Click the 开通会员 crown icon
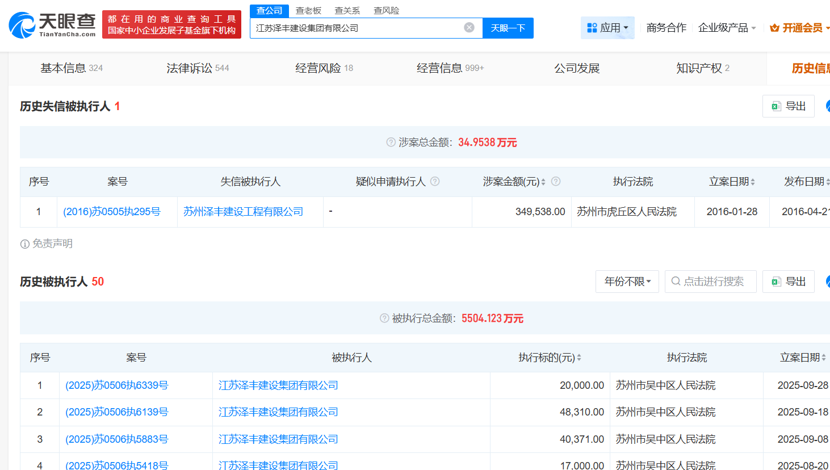The width and height of the screenshot is (830, 470). pos(774,28)
